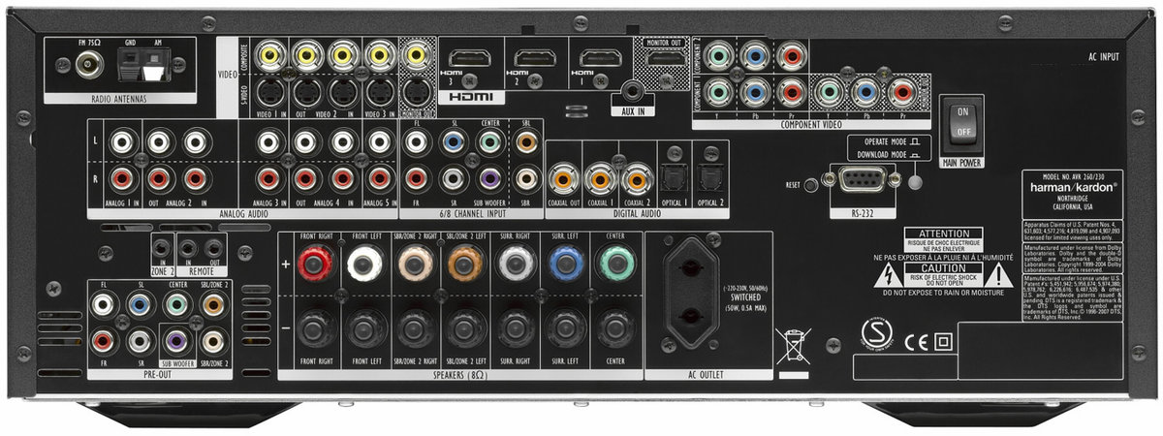Screen dimensions: 1163x436
Task: Click the FM 75Ω antenna connector
Action: (91, 65)
